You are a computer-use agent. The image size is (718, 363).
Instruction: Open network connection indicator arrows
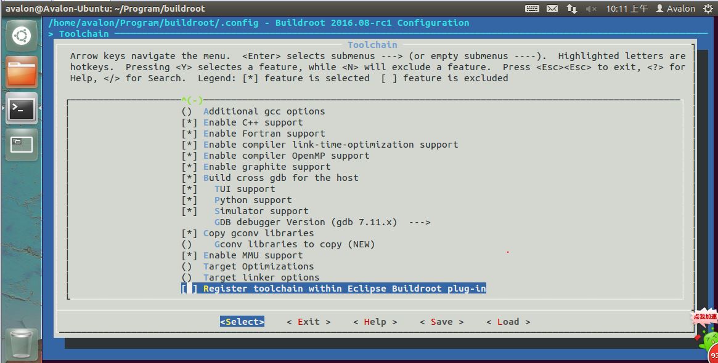click(x=572, y=8)
